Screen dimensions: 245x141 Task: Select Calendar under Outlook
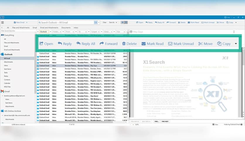[7, 83]
